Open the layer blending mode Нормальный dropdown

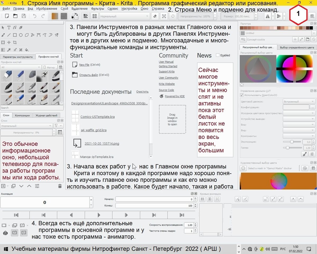click(26, 126)
